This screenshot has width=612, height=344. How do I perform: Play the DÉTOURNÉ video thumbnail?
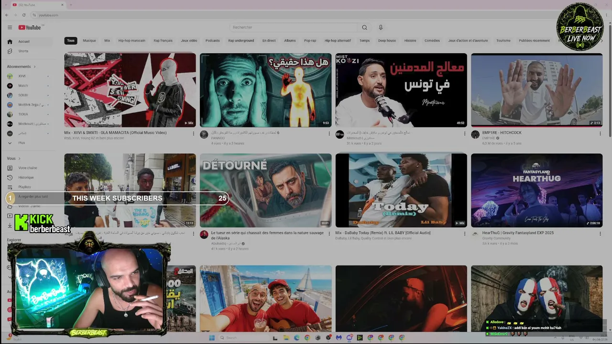pyautogui.click(x=265, y=190)
